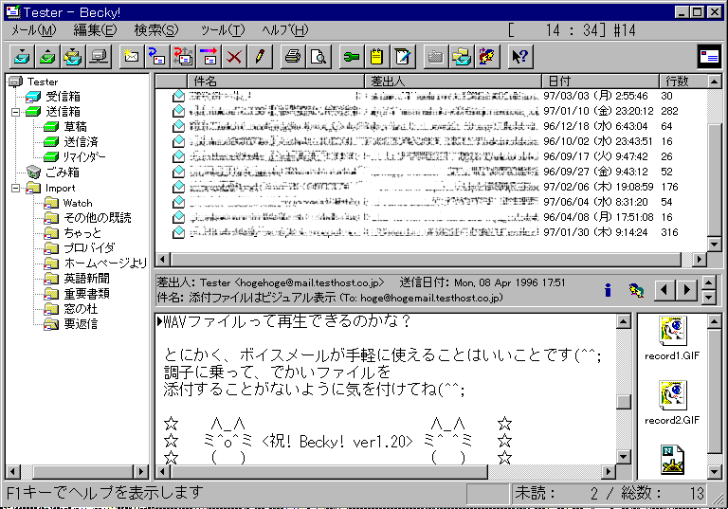Image resolution: width=728 pixels, height=509 pixels.
Task: Select the 受信箱 inbox folder
Action: tap(63, 97)
